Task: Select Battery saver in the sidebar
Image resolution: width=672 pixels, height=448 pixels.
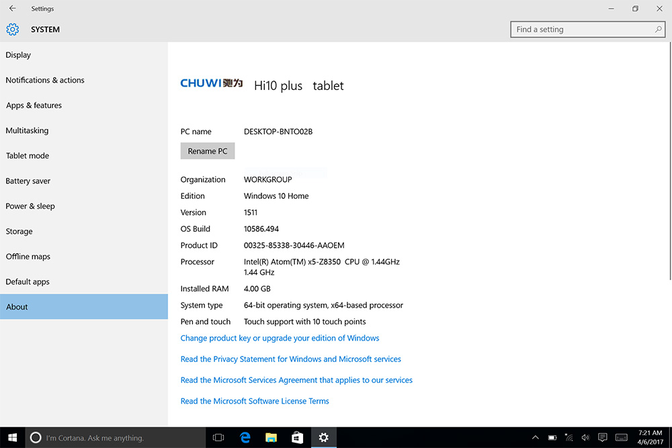Action: point(84,181)
